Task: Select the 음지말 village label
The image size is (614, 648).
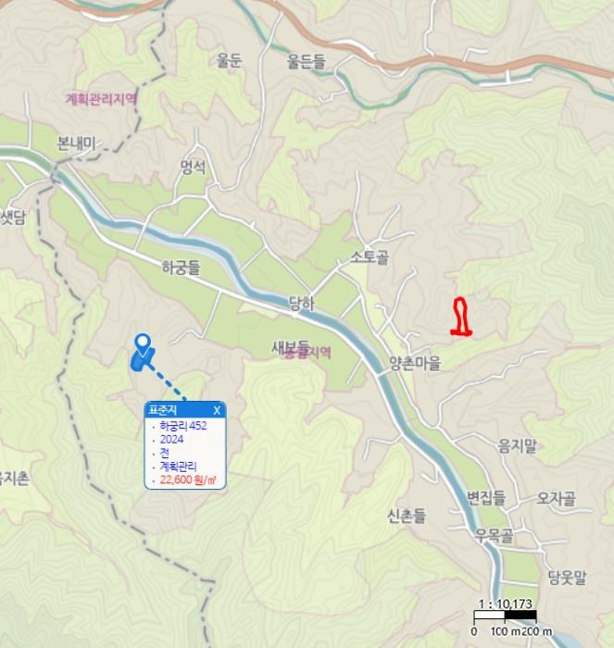Action: click(x=517, y=445)
